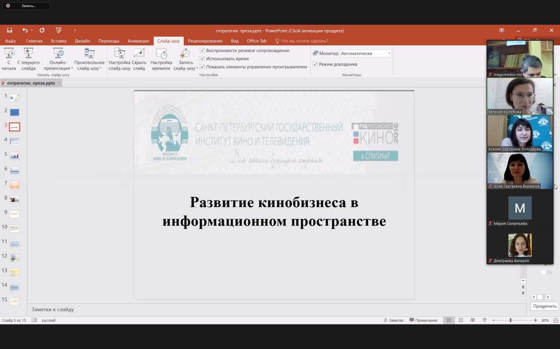Open the 'Файл' menu
560x349 pixels.
(x=11, y=41)
